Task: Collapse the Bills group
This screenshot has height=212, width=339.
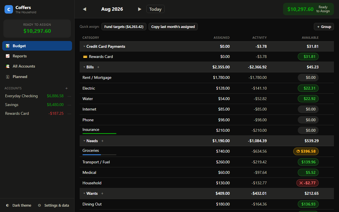Action: [84, 67]
